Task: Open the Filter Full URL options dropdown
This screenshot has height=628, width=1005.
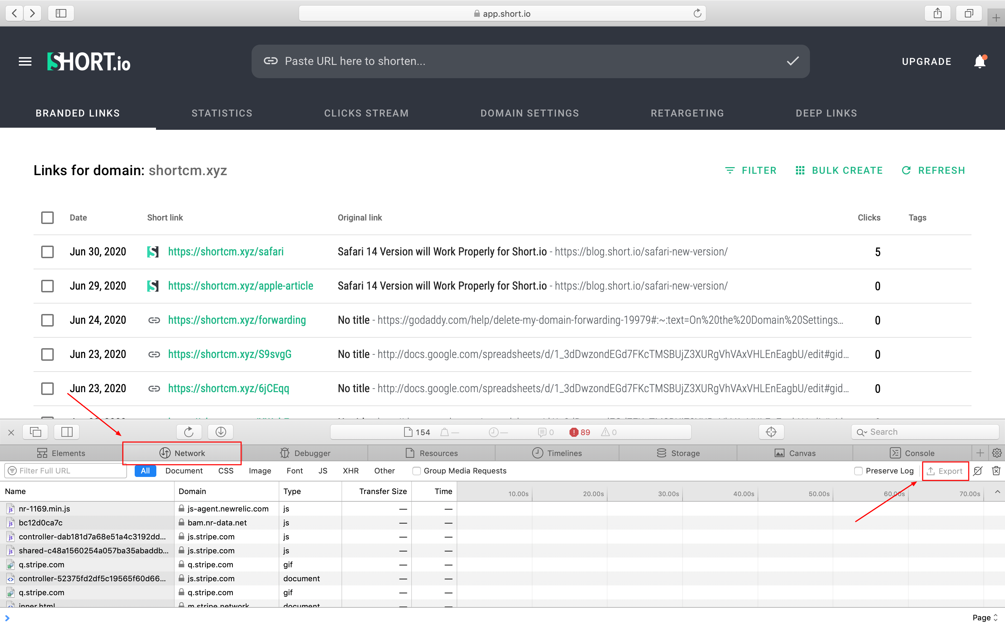Action: (13, 471)
